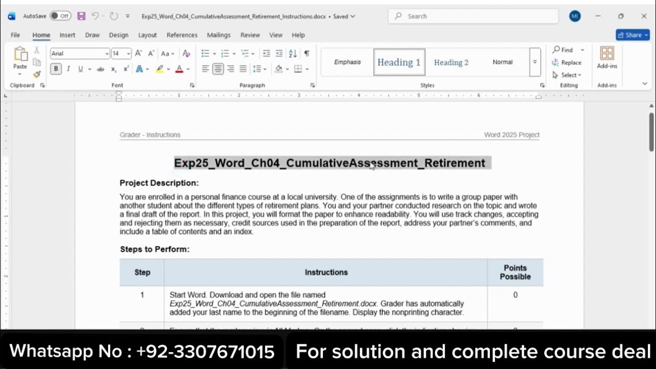Open the Change Case Aa dropdown
656x369 pixels.
coord(168,53)
